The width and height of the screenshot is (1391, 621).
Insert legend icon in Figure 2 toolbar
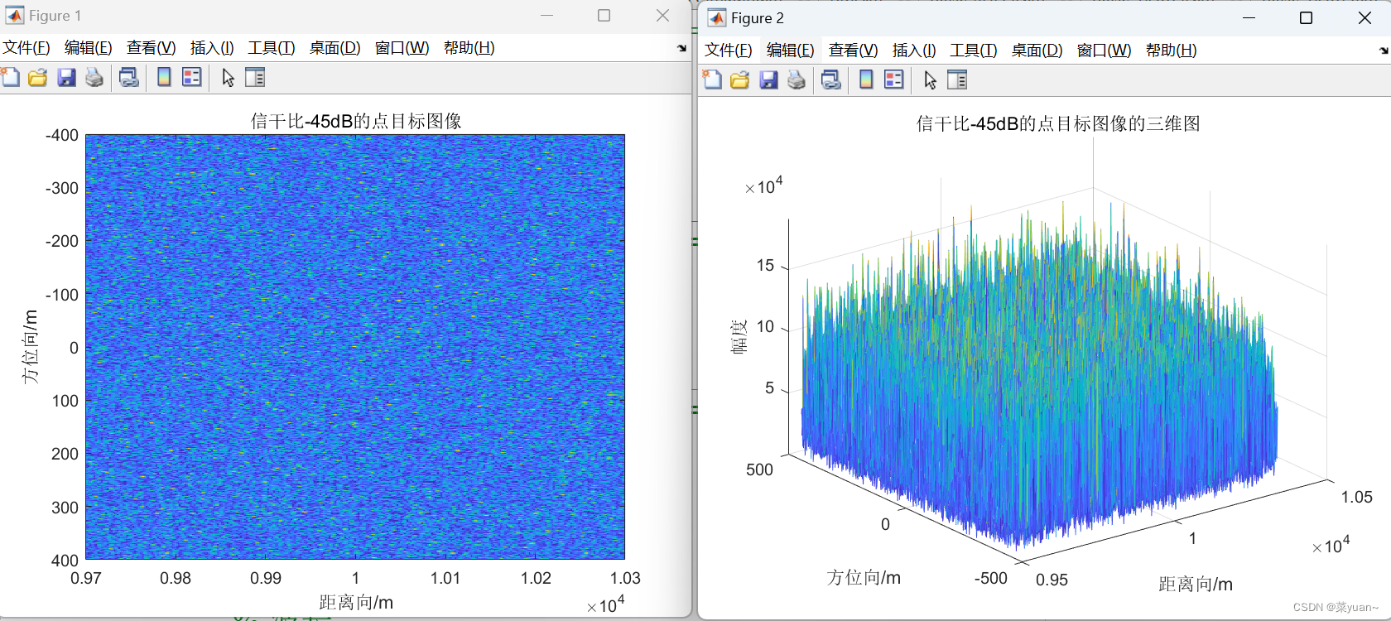pos(894,80)
